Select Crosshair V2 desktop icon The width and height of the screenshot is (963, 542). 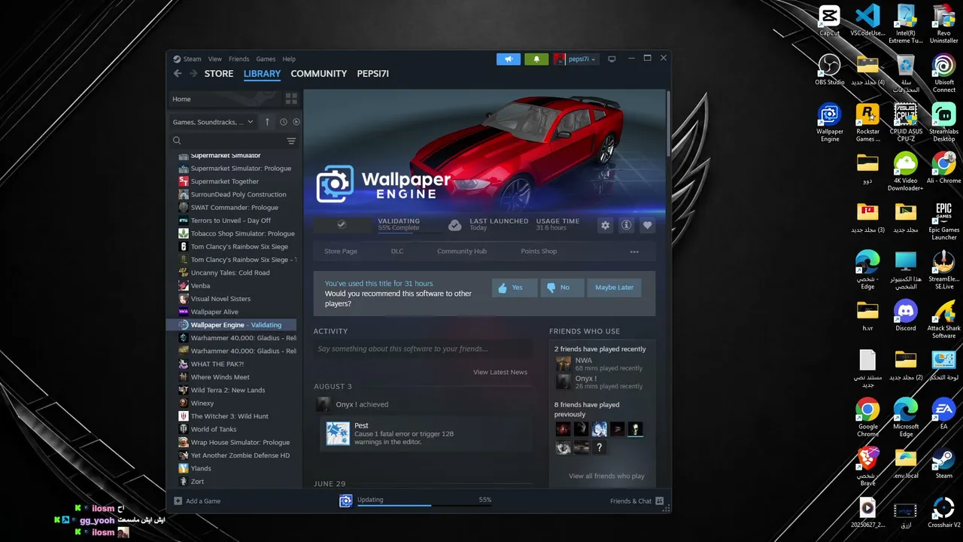coord(943,512)
